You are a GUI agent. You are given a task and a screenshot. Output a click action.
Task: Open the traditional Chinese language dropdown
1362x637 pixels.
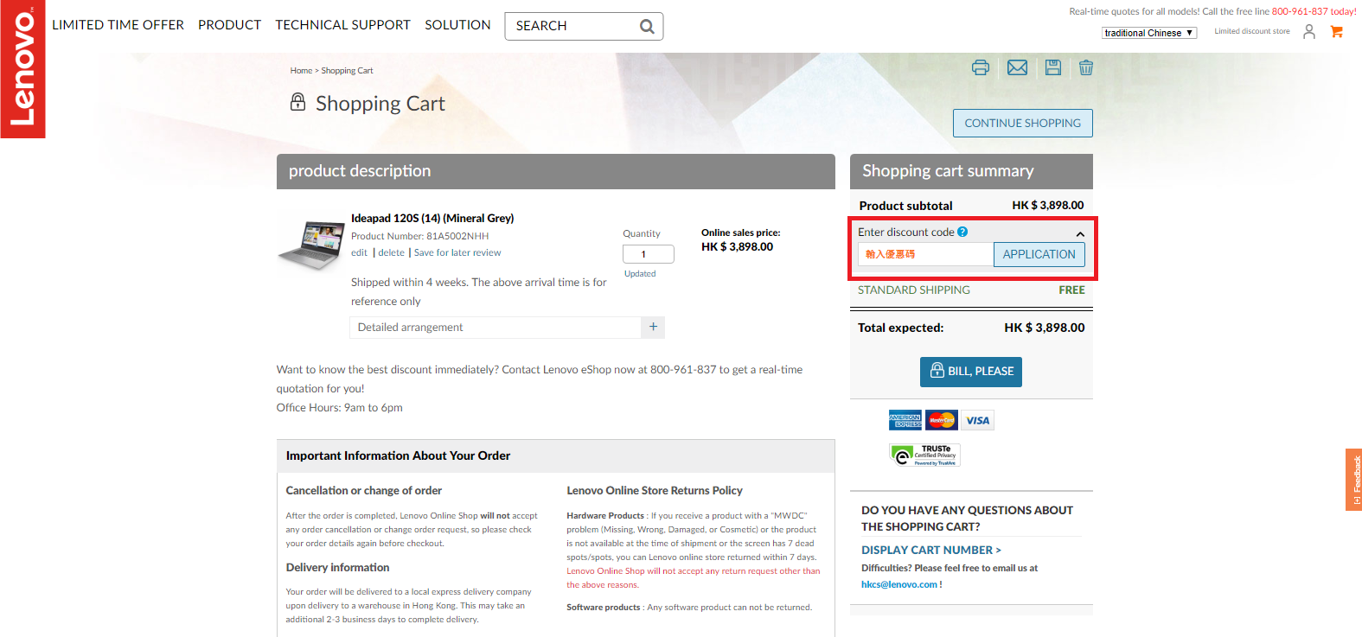(1149, 33)
